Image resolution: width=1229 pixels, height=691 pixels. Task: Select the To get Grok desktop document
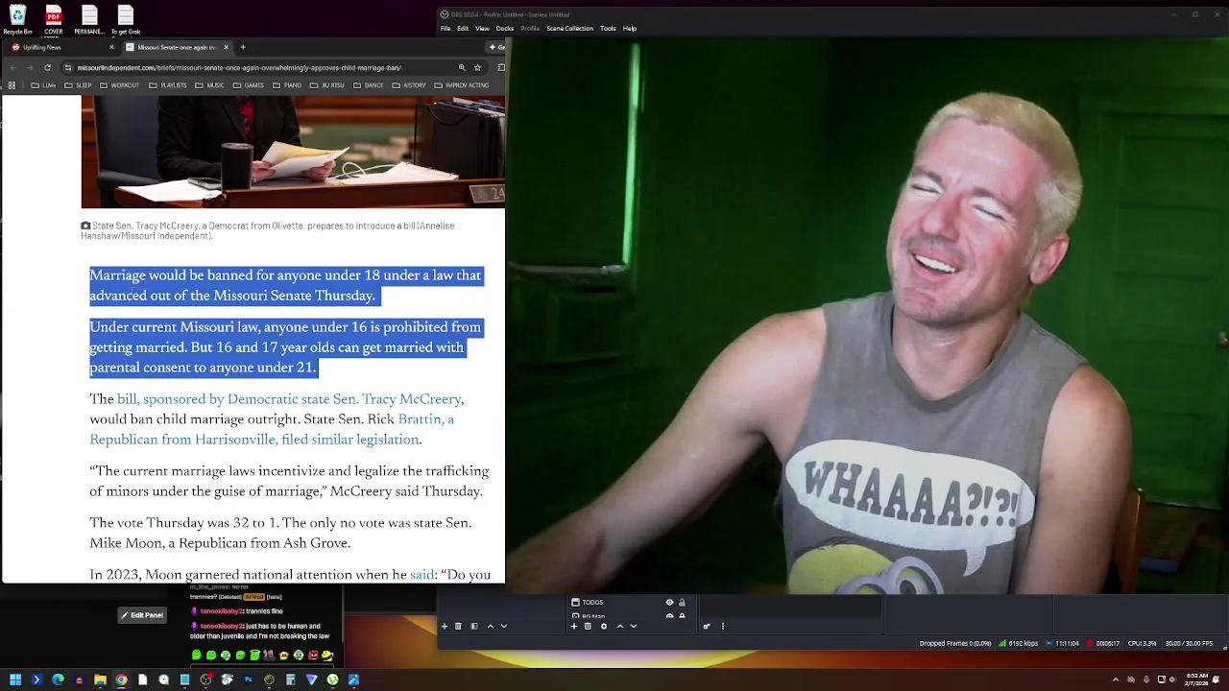[125, 19]
